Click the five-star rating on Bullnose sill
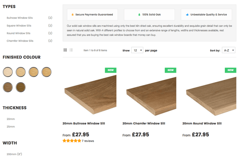Image resolution: width=240 pixels, height=158 pixels. tap(72, 141)
